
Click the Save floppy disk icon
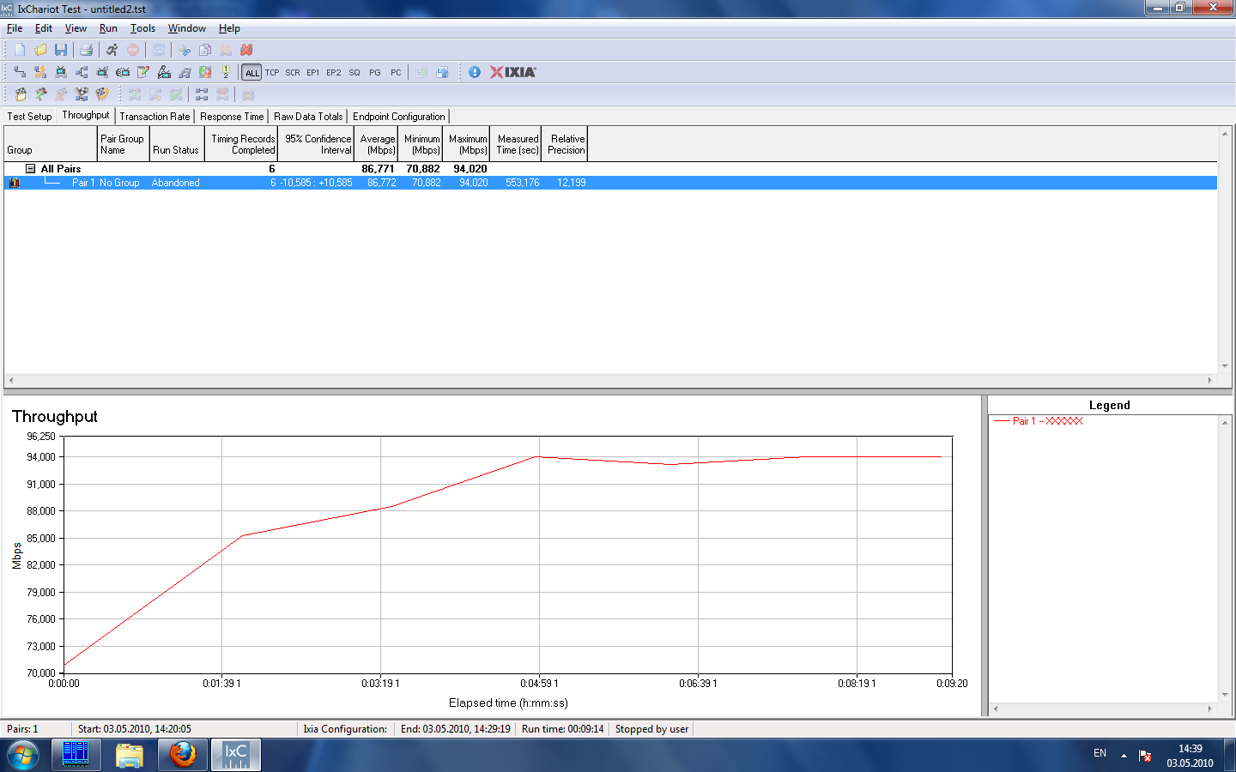(61, 50)
